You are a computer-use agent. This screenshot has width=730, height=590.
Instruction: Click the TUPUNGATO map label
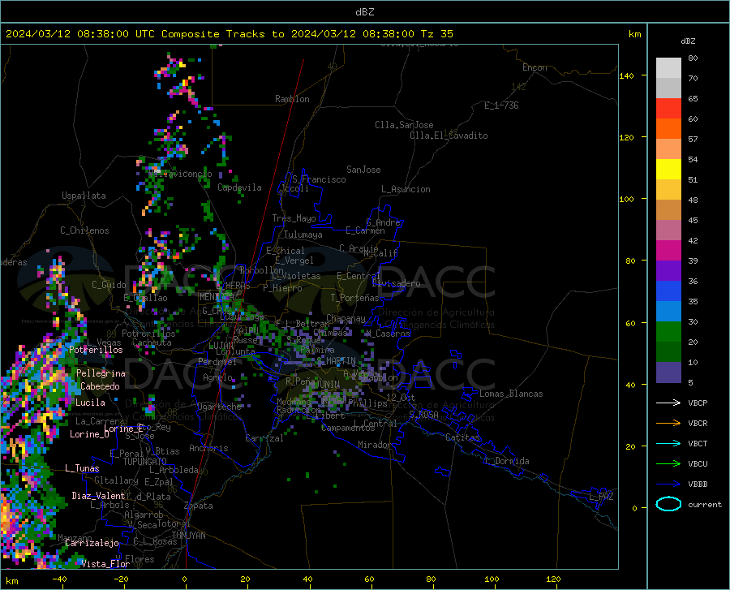click(145, 462)
